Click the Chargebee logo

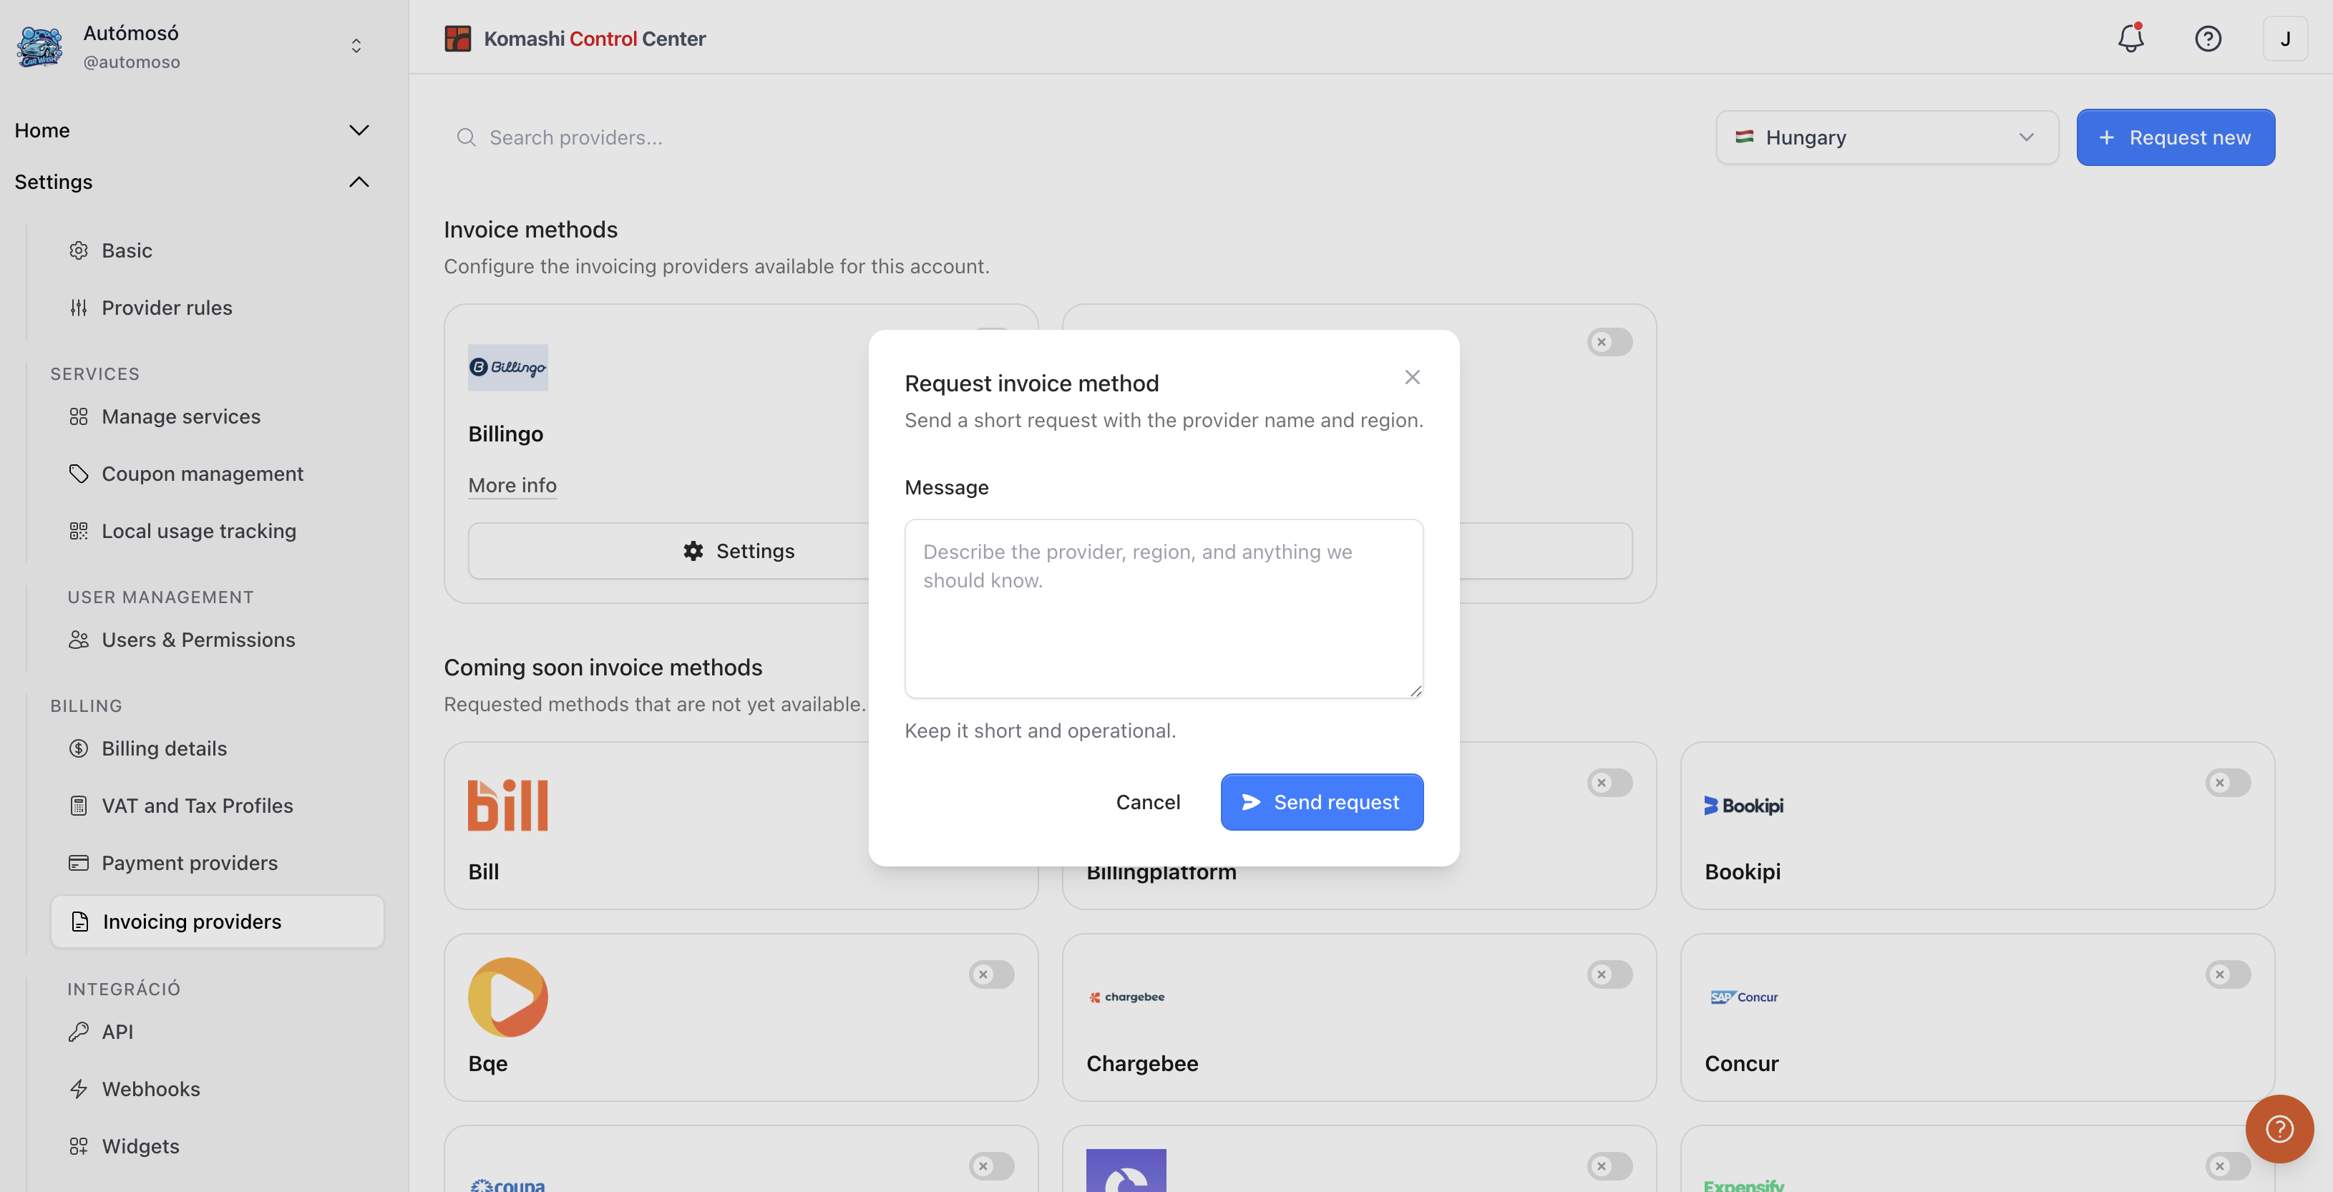[x=1126, y=997]
